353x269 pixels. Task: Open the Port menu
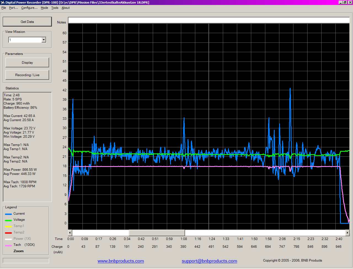(x=13, y=8)
